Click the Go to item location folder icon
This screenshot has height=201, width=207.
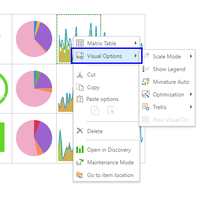(x=79, y=175)
